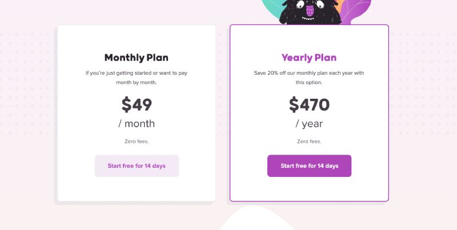Start the Yearly Plan free trial button
This screenshot has height=230, width=457.
[309, 166]
